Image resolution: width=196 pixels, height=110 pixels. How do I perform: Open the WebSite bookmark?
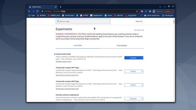[x=41, y=16]
